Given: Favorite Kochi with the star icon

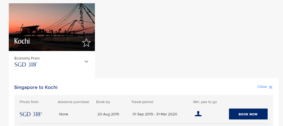Looking at the screenshot, I should pos(86,43).
